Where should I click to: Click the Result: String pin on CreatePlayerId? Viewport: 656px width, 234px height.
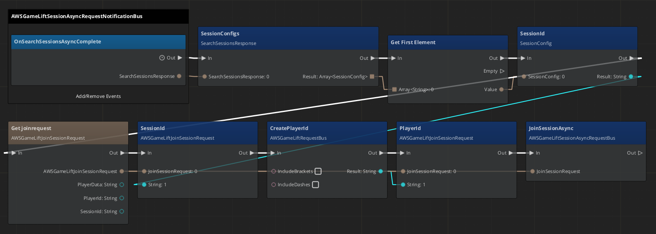coord(381,171)
